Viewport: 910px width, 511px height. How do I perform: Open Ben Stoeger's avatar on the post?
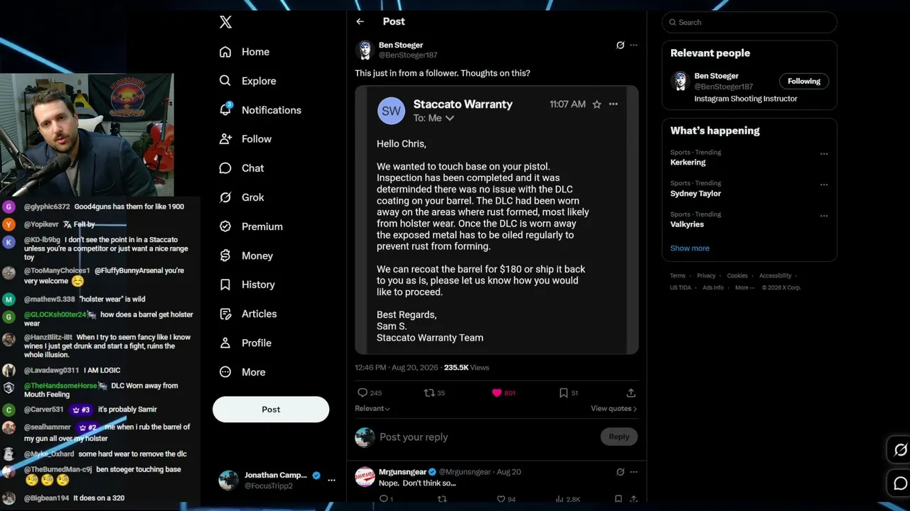pyautogui.click(x=365, y=50)
